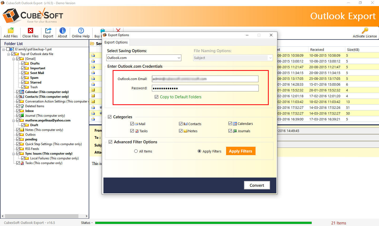Select the Inbox folder in tree
The width and height of the screenshot is (379, 226).
[29, 111]
